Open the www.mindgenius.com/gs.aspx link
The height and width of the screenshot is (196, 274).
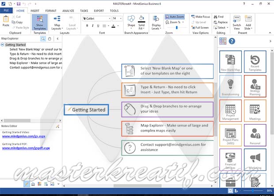(23, 136)
